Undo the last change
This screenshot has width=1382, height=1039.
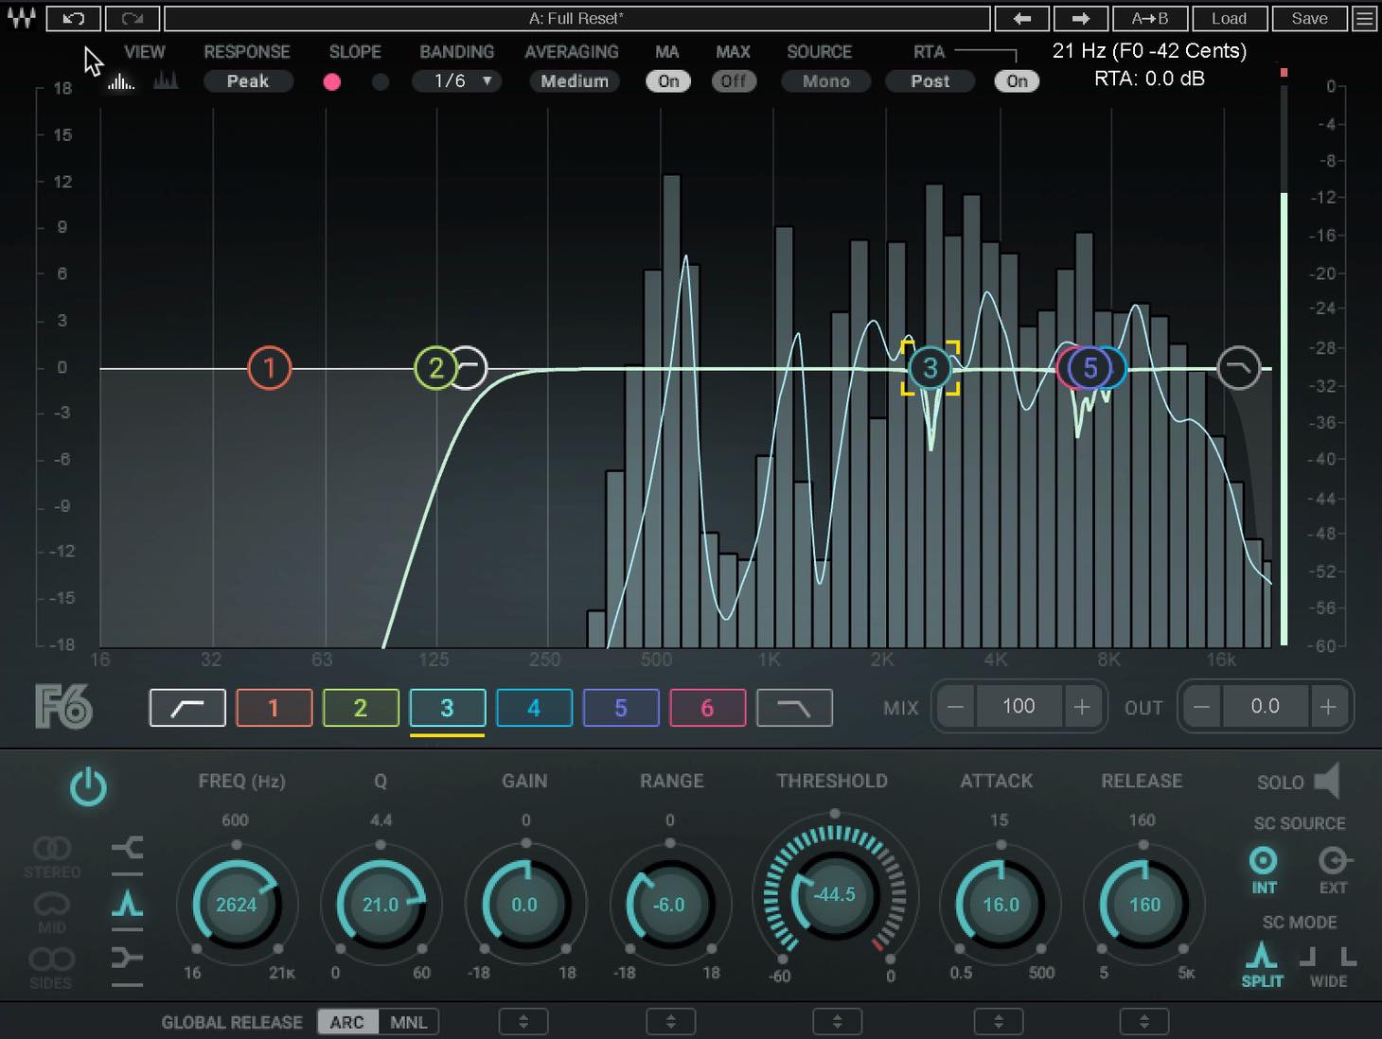(72, 18)
